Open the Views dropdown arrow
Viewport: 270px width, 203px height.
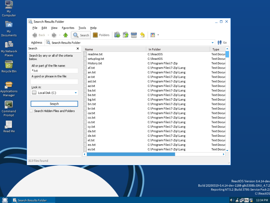tap(158, 35)
